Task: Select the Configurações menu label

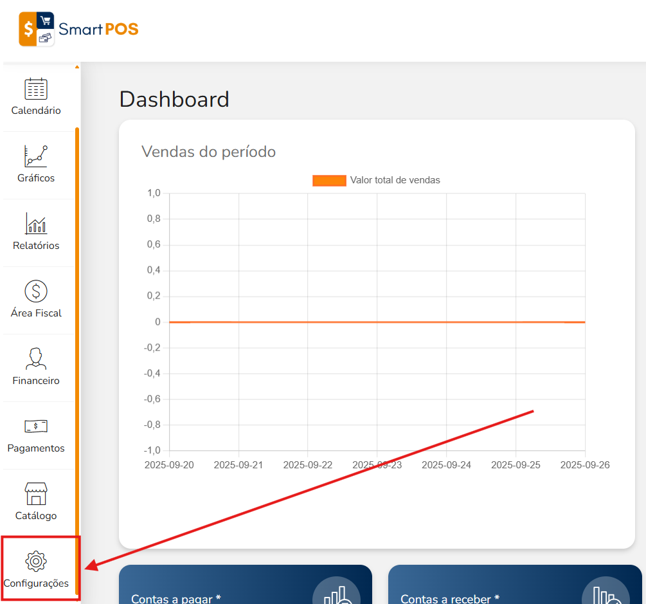Action: tap(36, 583)
